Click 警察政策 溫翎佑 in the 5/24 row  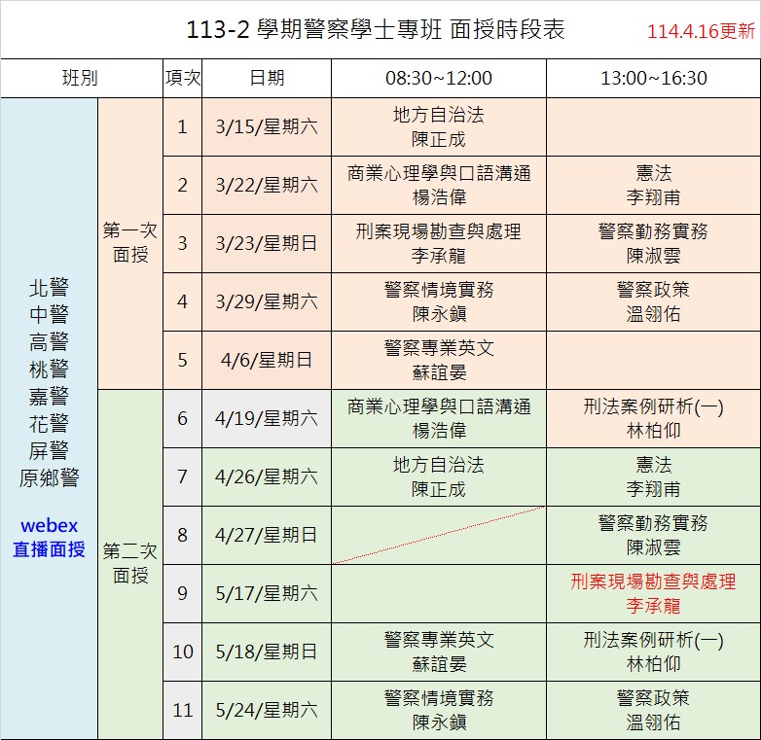(654, 711)
